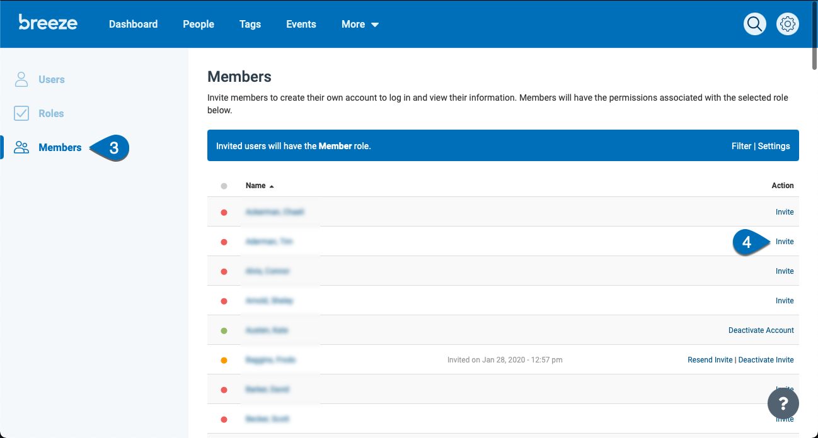This screenshot has width=818, height=438.
Task: Open the Tags tab
Action: point(250,24)
